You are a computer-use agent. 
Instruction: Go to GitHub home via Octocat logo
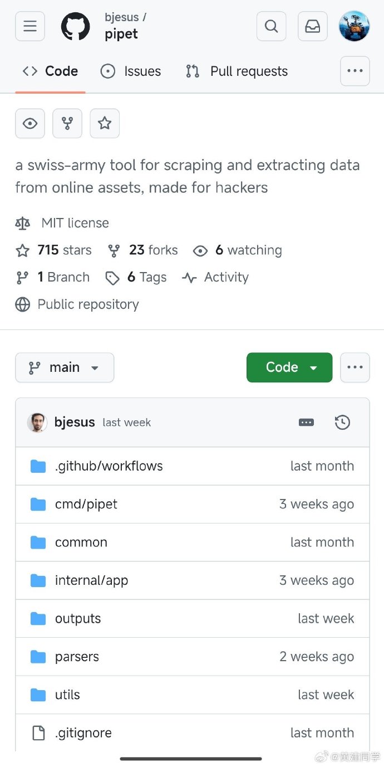[75, 26]
